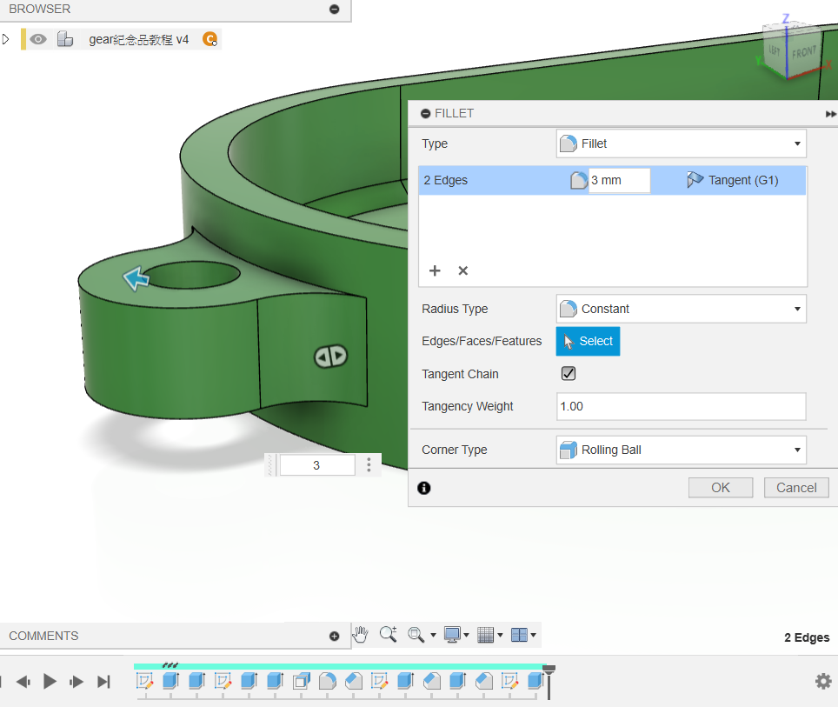Uncheck the Tangent Chain checkbox

click(569, 374)
